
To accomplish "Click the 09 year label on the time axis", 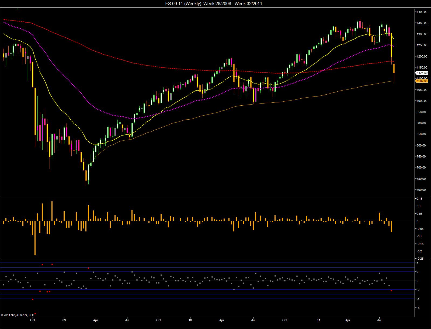I will [x=64, y=320].
